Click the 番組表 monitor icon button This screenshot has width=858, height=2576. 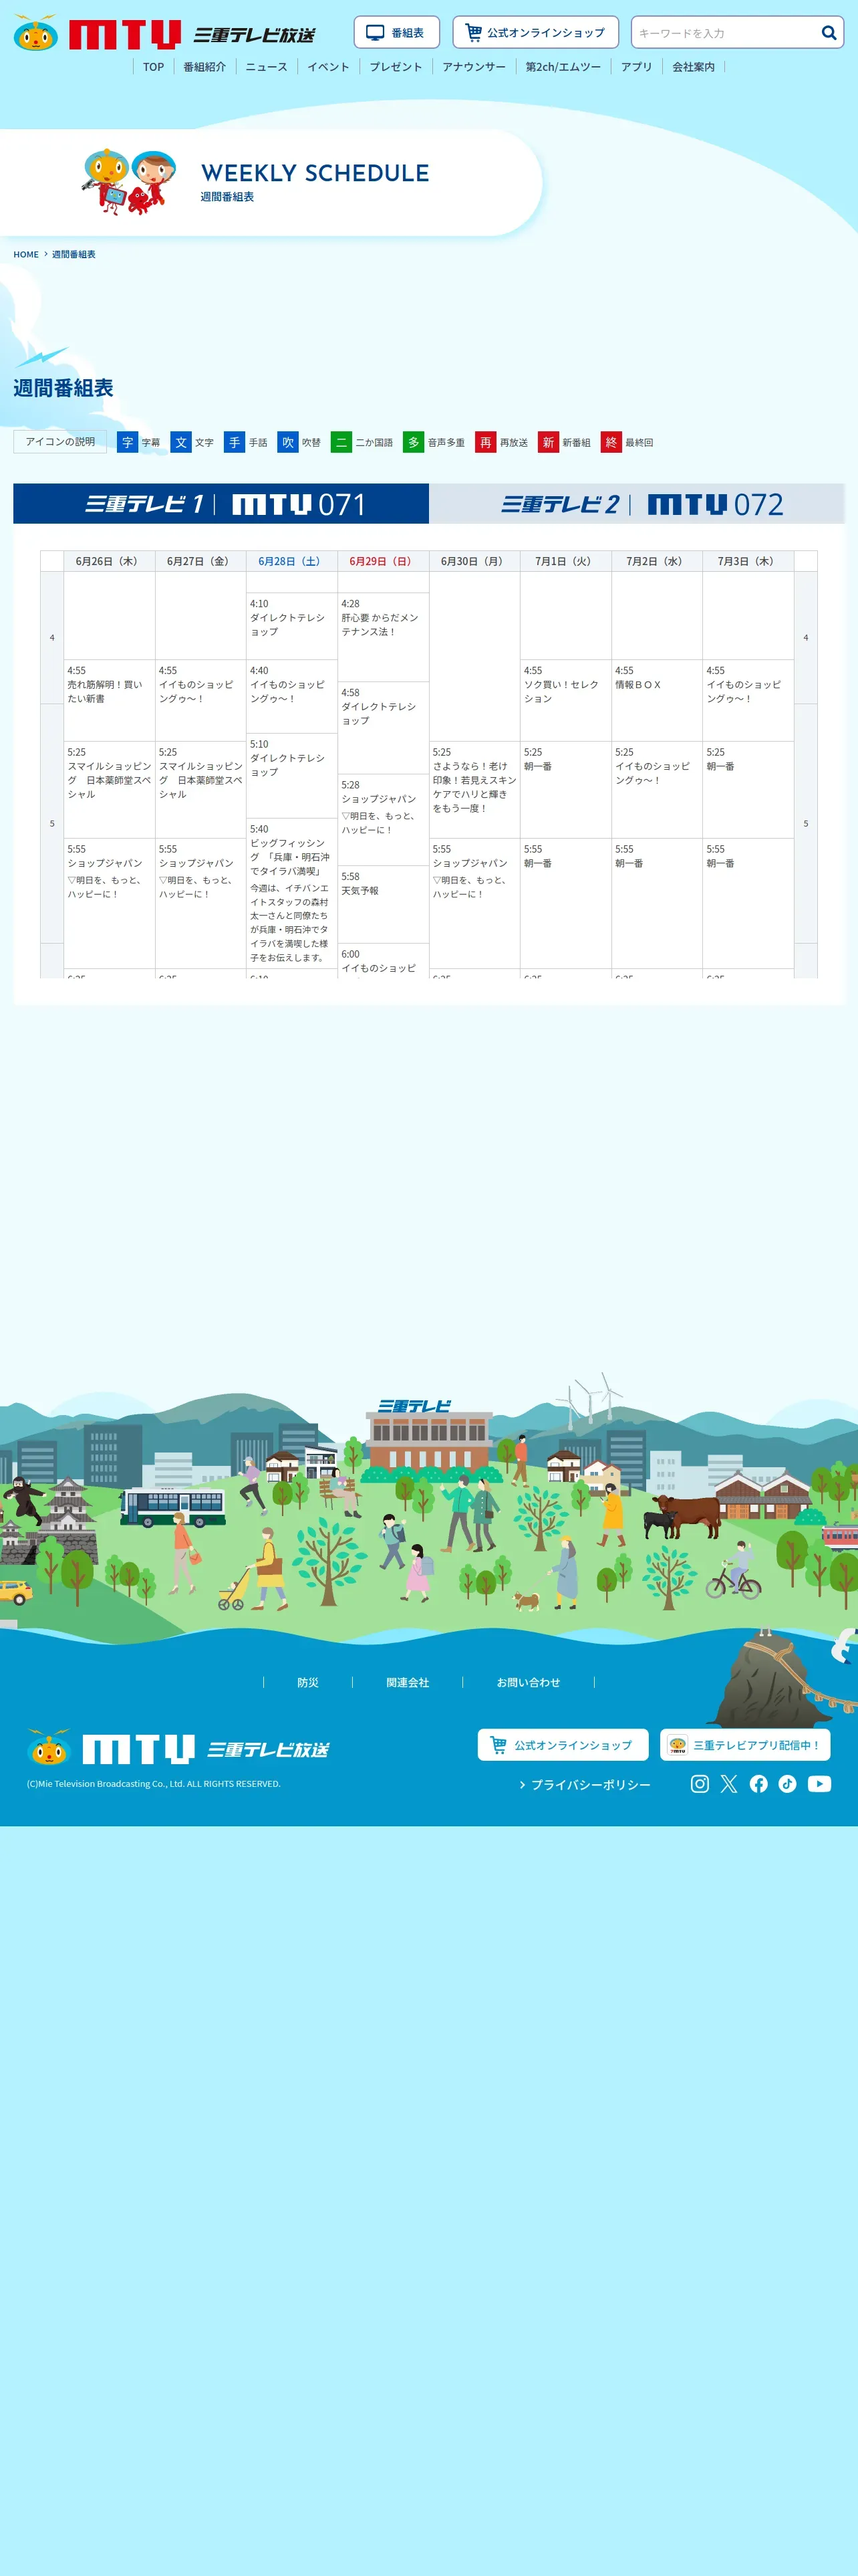[x=396, y=33]
